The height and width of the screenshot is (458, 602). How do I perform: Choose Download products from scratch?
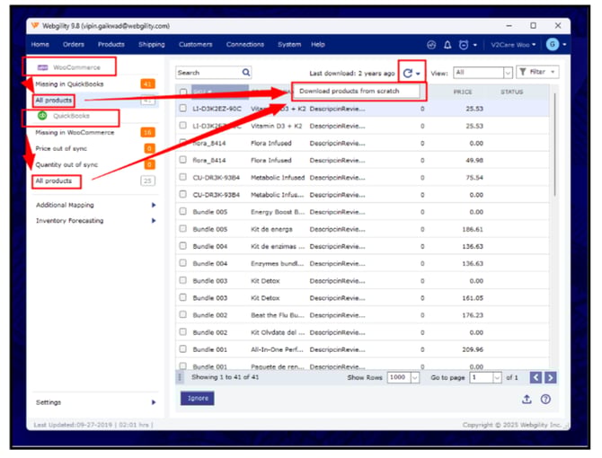(x=349, y=91)
